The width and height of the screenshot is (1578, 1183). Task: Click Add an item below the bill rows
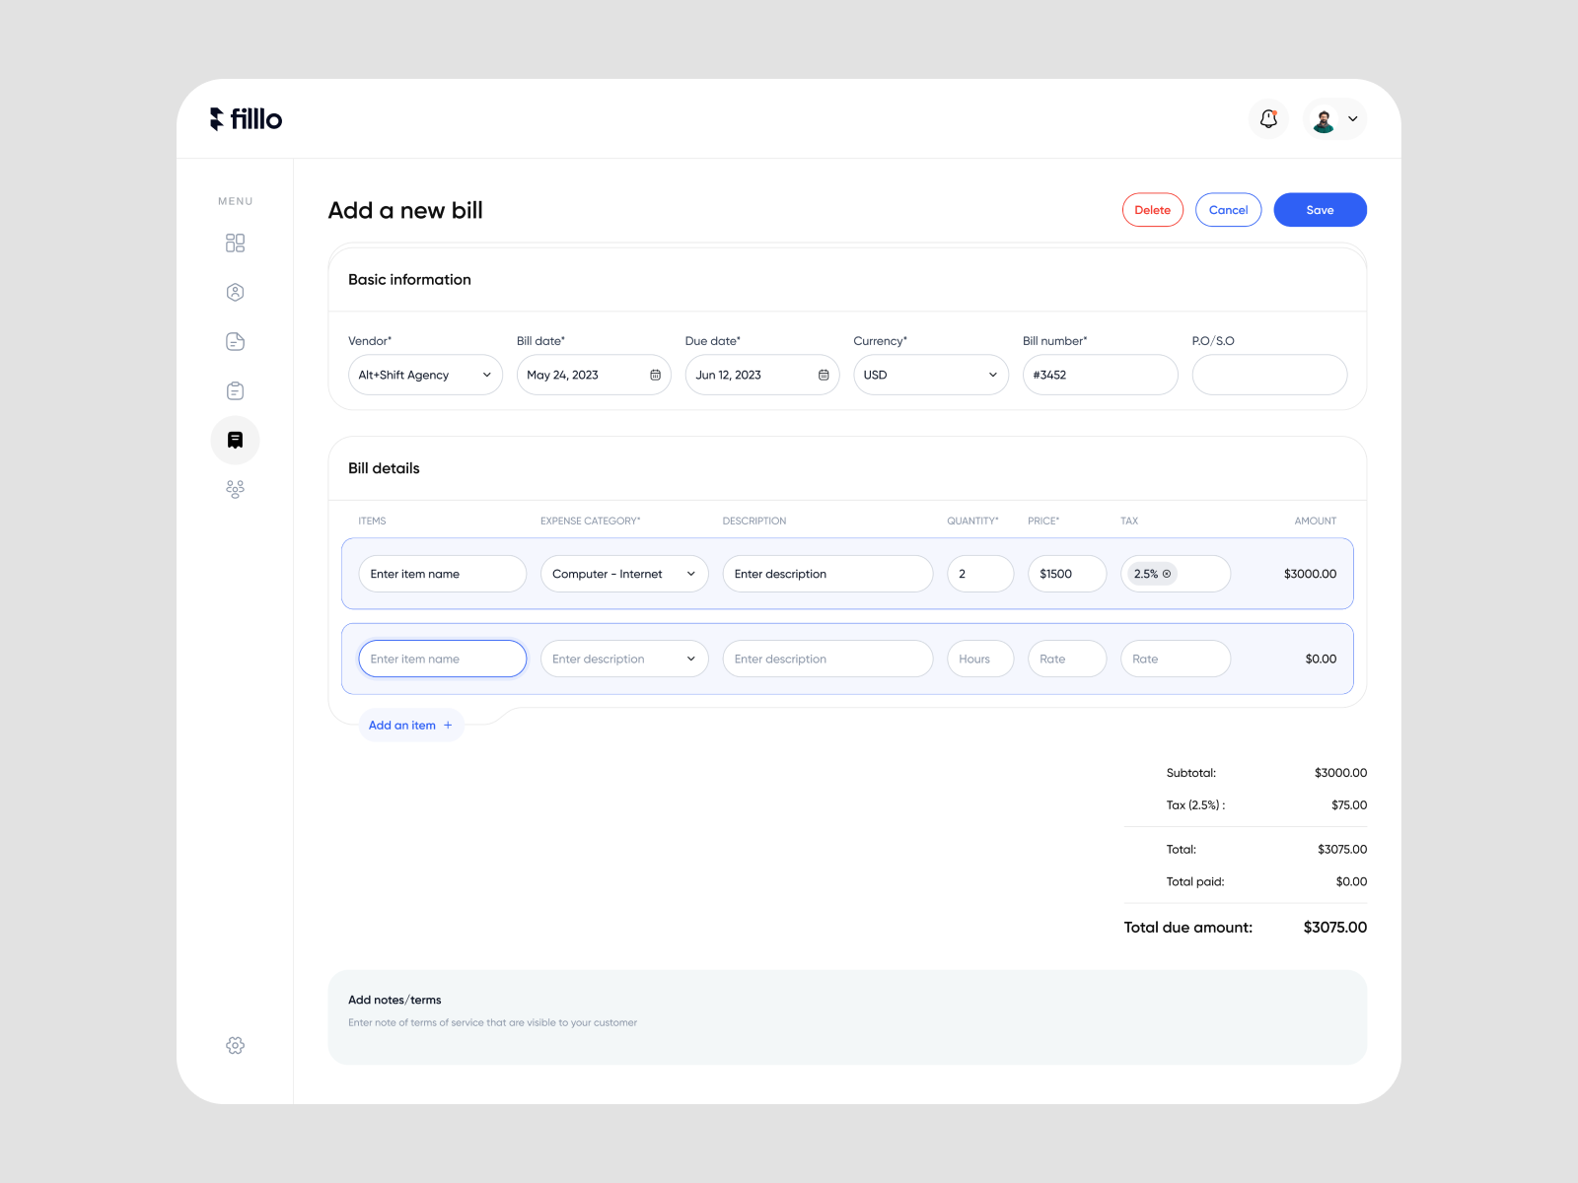click(410, 725)
